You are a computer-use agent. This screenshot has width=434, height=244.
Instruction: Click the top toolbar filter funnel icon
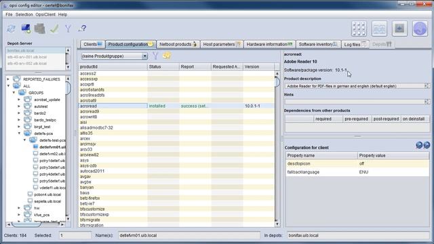[x=68, y=28]
